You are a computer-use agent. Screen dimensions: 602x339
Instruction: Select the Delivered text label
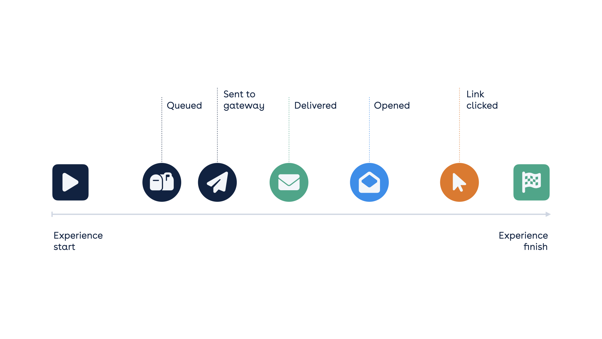coord(315,105)
